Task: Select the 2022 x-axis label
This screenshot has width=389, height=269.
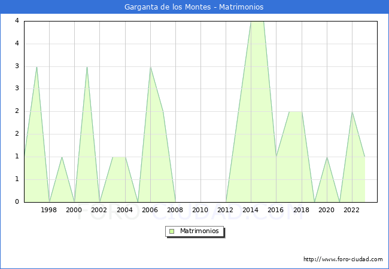Action: pos(351,210)
